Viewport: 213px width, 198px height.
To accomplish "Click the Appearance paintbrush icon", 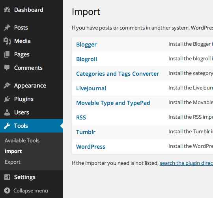I will [7, 86].
